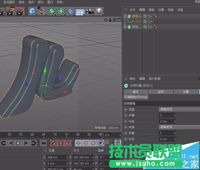Open Edit Render Settings clapperboard with gear
The height and width of the screenshot is (170, 200).
coord(20,11)
